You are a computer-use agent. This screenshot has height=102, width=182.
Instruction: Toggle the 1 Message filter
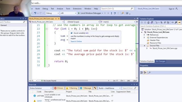point(86,88)
